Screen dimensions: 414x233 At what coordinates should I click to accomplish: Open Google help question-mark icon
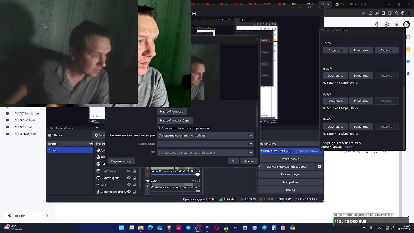click(x=377, y=24)
